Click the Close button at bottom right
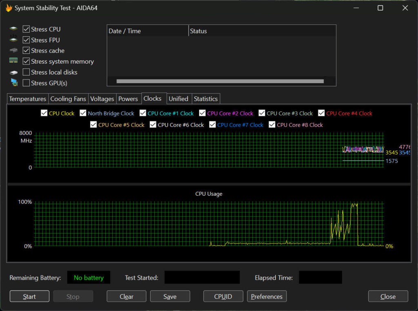The image size is (418, 311). coord(388,296)
